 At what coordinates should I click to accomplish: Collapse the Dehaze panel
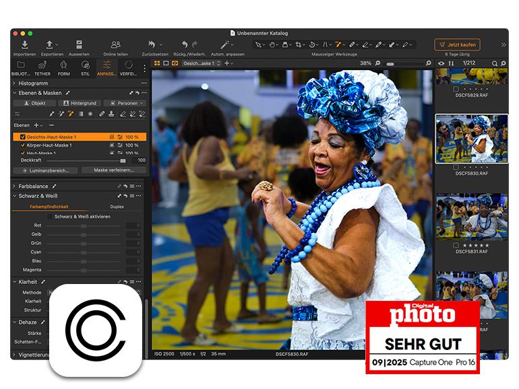(x=14, y=322)
